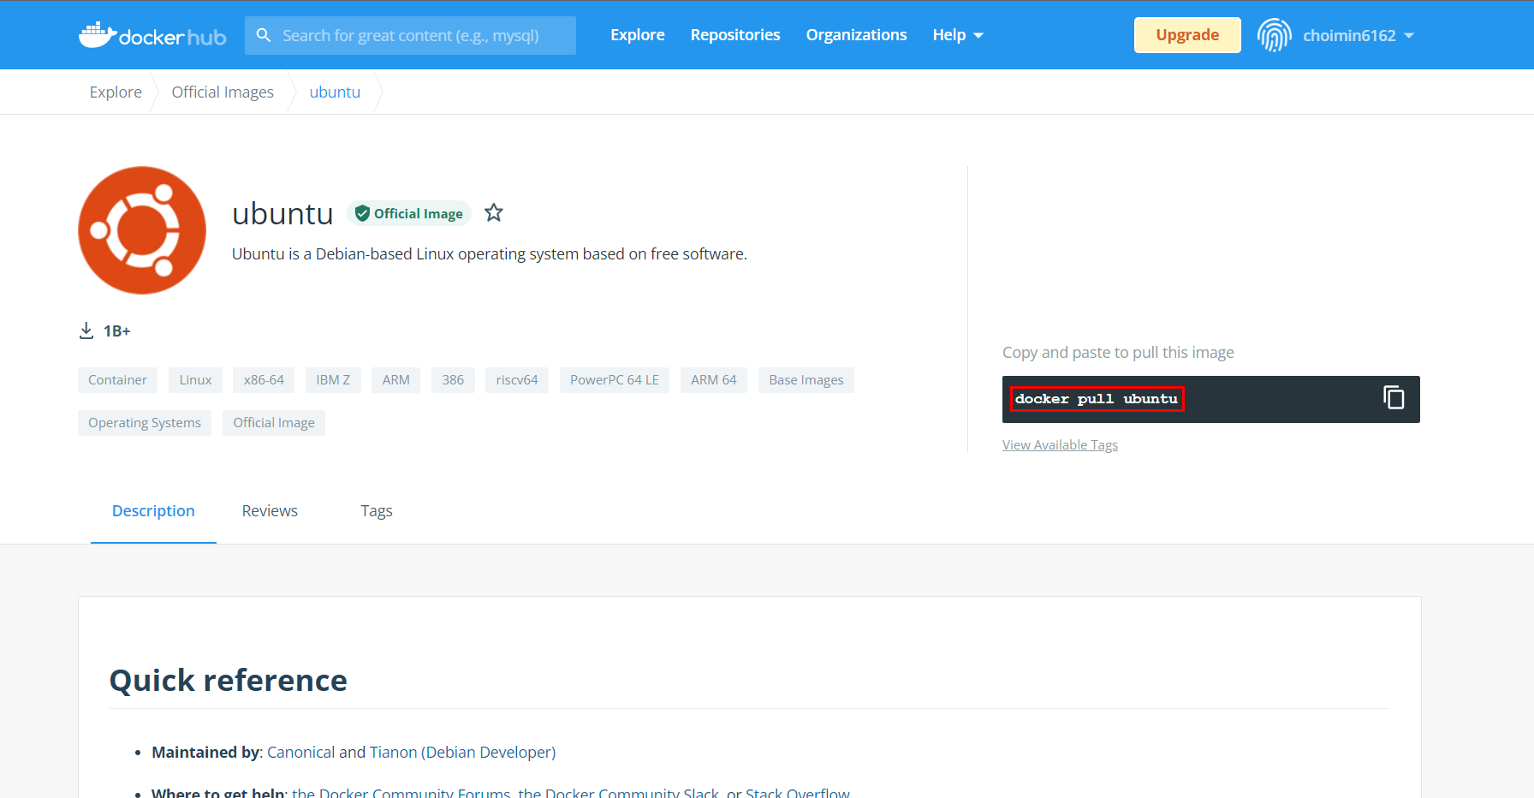The image size is (1534, 798).
Task: Click the download count icon
Action: coord(86,331)
